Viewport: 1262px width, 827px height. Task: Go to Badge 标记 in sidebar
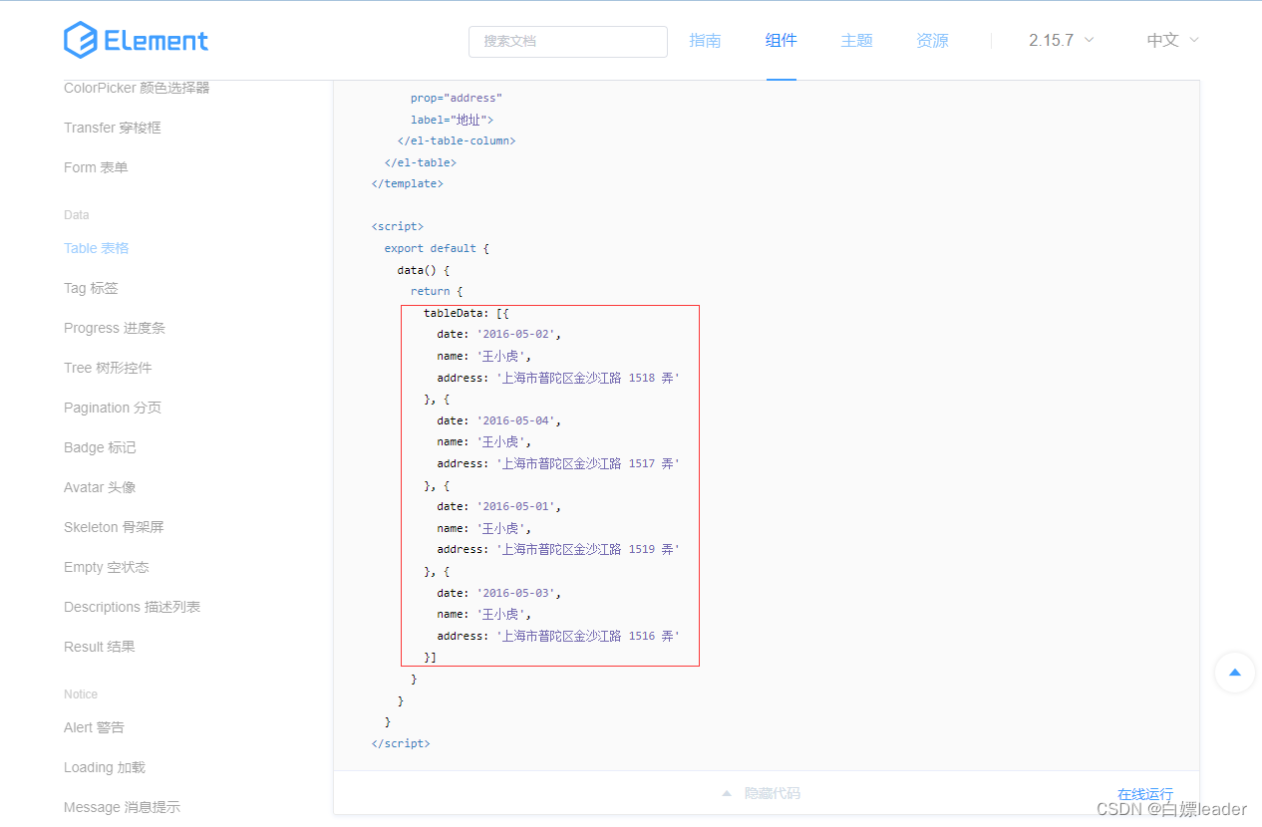point(100,447)
